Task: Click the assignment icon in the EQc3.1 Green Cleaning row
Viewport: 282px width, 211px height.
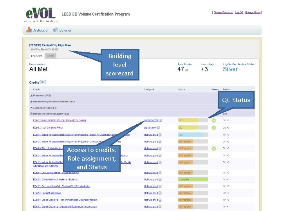Action: point(160,200)
